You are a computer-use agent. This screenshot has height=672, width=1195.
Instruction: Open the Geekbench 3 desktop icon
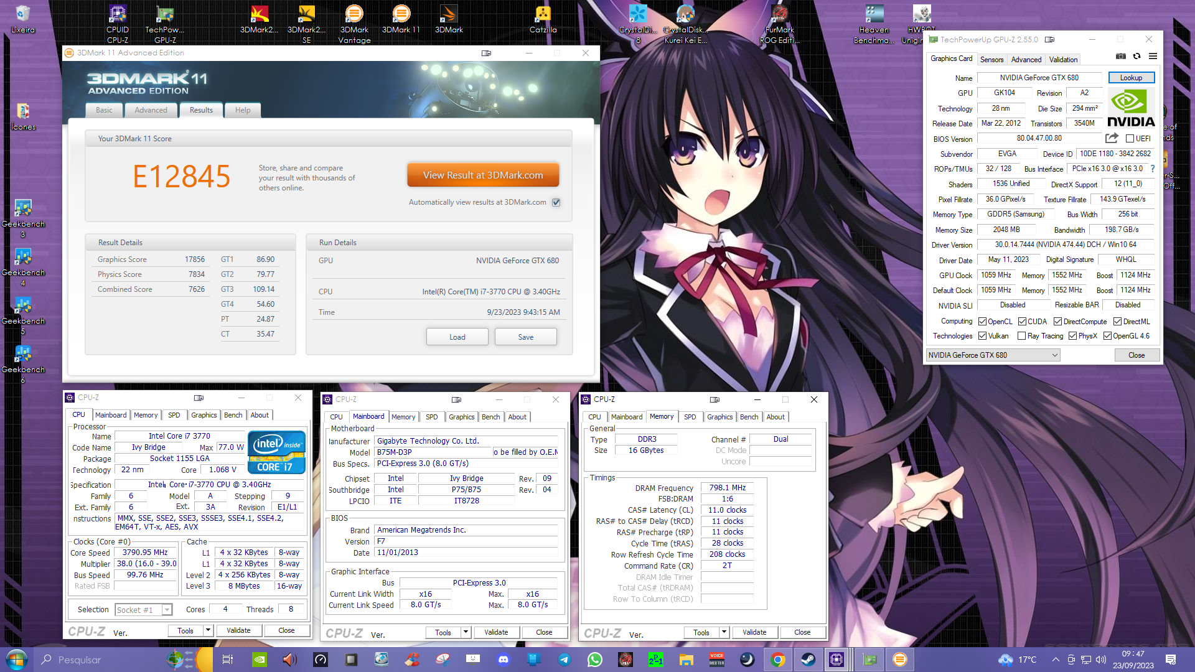[x=23, y=218]
